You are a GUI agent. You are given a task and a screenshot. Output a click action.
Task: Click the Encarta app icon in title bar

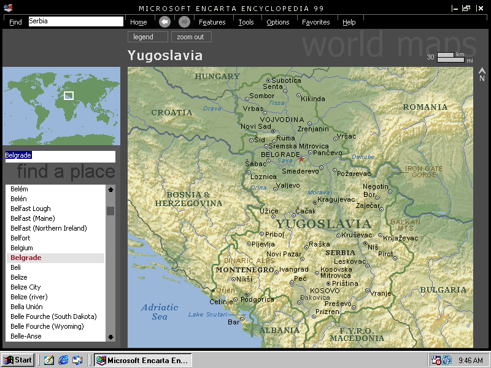pyautogui.click(x=8, y=8)
